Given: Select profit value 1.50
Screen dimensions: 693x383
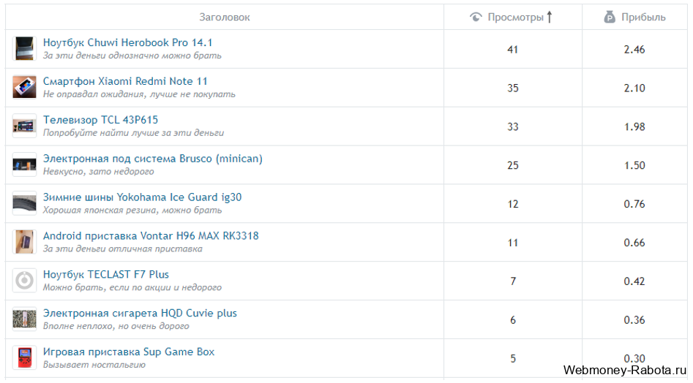Looking at the screenshot, I should point(634,165).
